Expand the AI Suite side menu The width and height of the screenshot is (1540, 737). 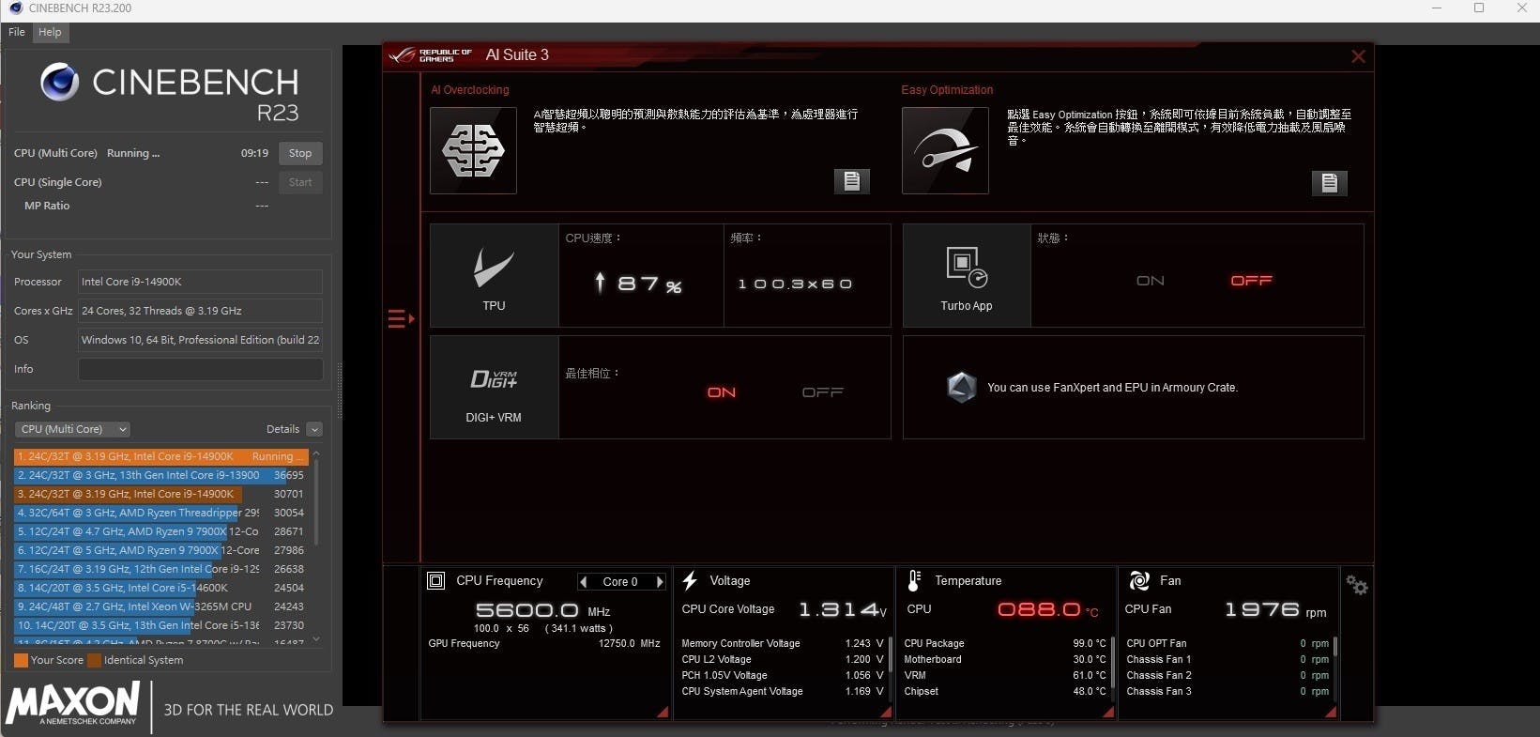(401, 319)
